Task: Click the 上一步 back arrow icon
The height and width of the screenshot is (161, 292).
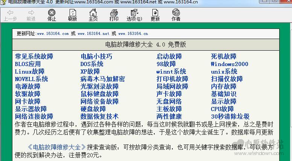Action: point(10,13)
